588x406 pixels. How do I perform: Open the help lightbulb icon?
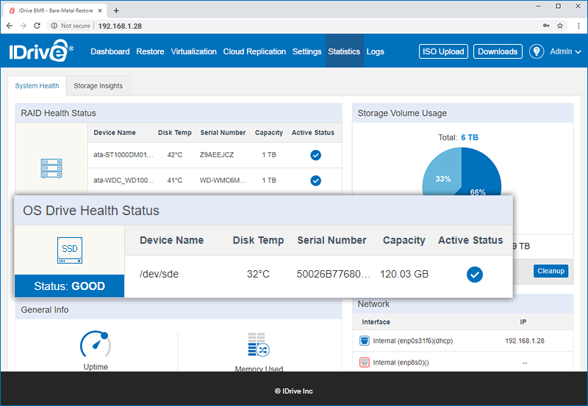(537, 51)
